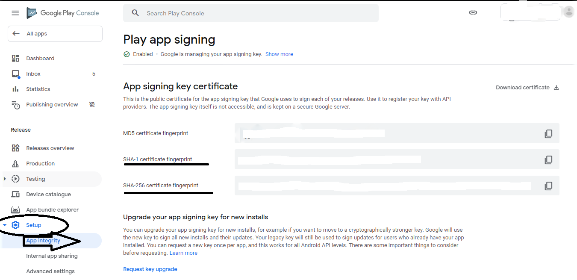Copy the MD5 certificate fingerprint
Viewport: 577px width, 280px height.
(x=548, y=134)
